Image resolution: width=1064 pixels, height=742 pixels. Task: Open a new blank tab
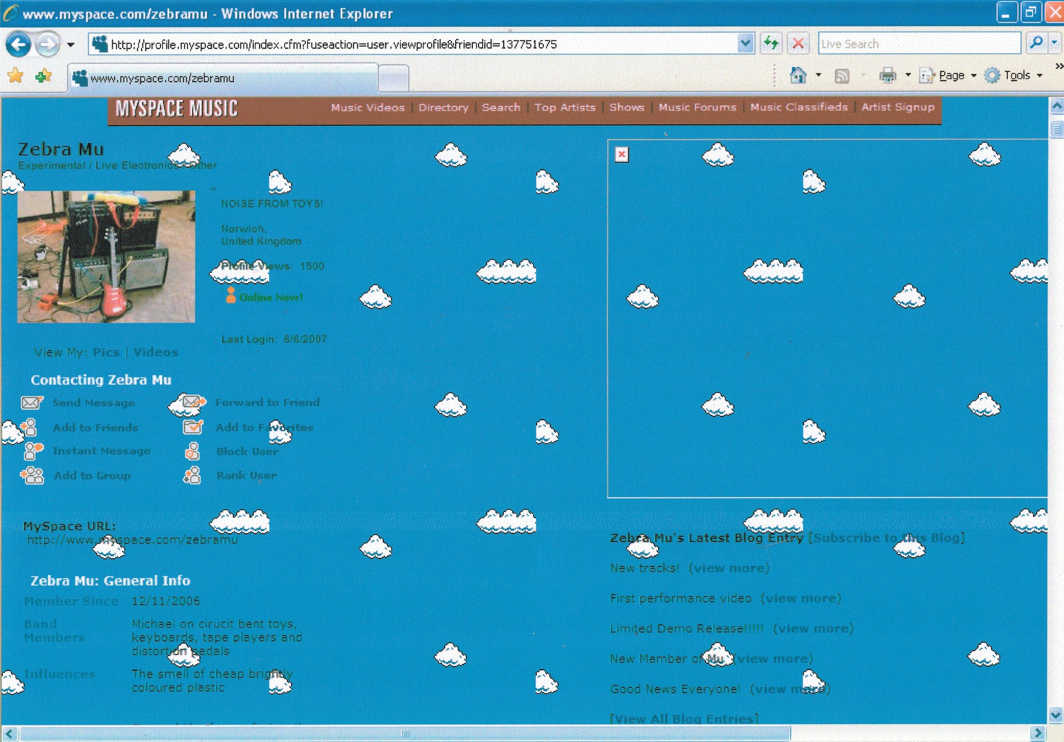coord(393,78)
